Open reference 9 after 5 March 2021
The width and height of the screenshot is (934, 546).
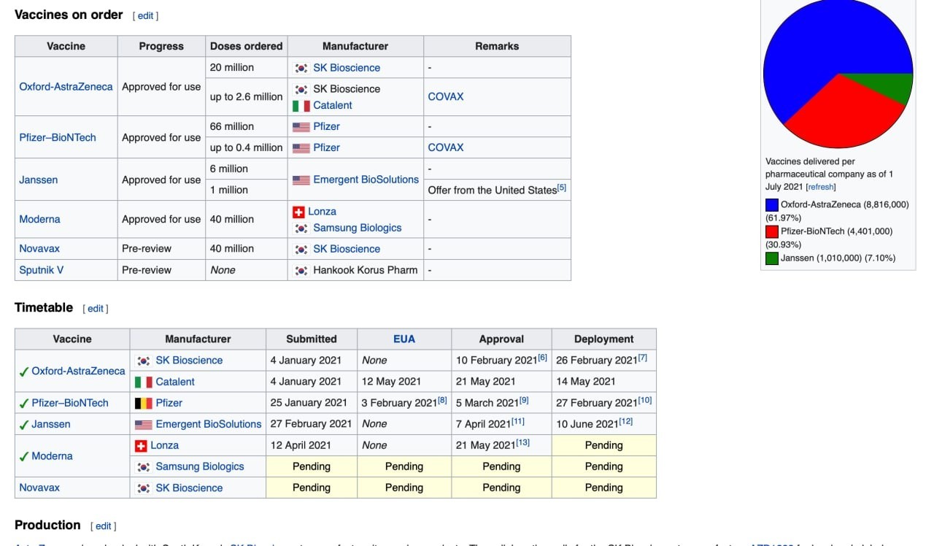coord(524,400)
